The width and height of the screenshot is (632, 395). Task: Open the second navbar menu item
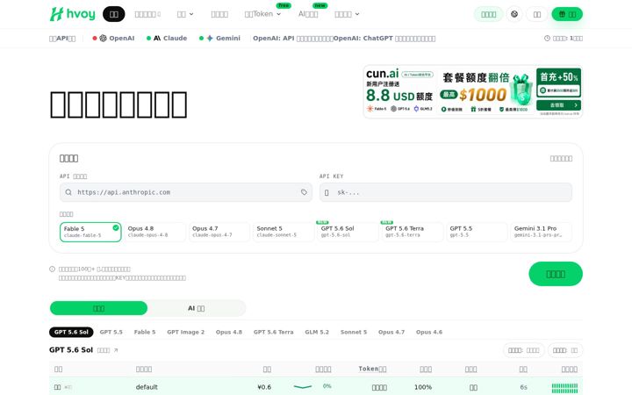pos(147,14)
